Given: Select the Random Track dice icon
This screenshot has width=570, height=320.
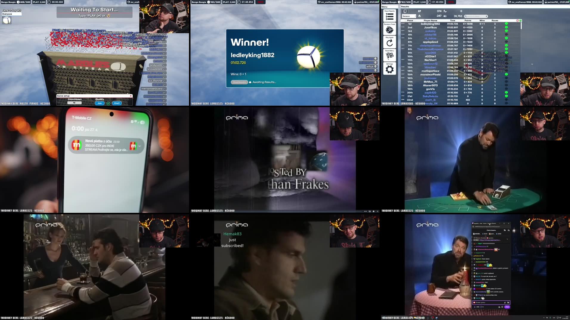Looking at the screenshot, I should coord(390,29).
